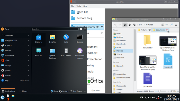
Task: Click the volume icon in system tray
Action: coord(149,97)
